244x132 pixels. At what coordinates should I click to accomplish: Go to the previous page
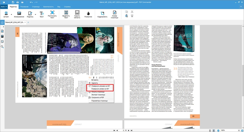coord(117,130)
